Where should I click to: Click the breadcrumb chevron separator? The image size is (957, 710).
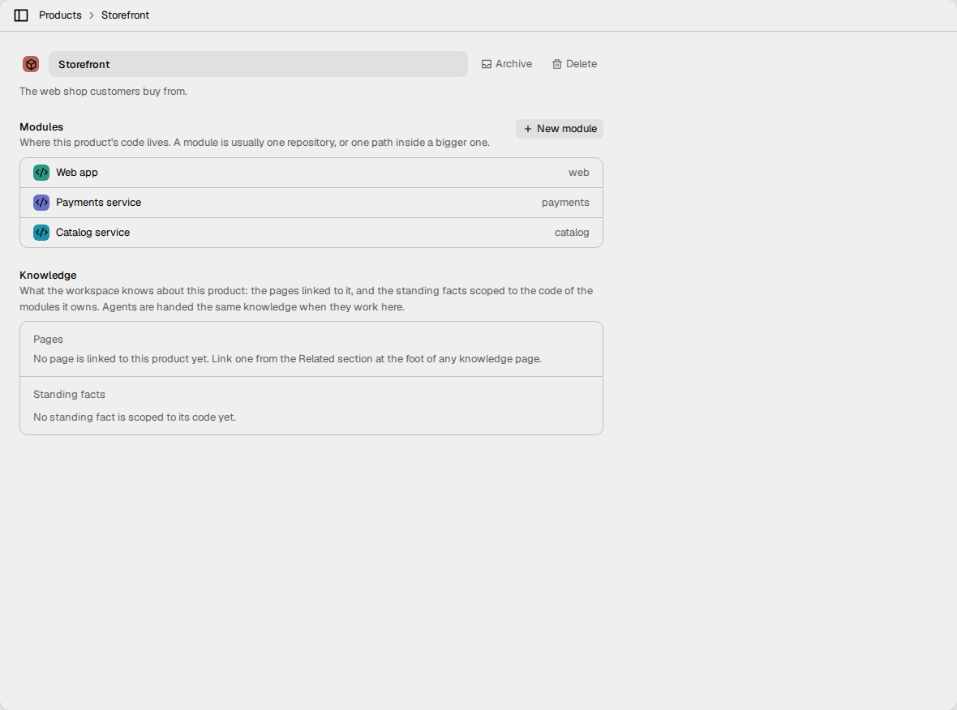click(x=92, y=15)
